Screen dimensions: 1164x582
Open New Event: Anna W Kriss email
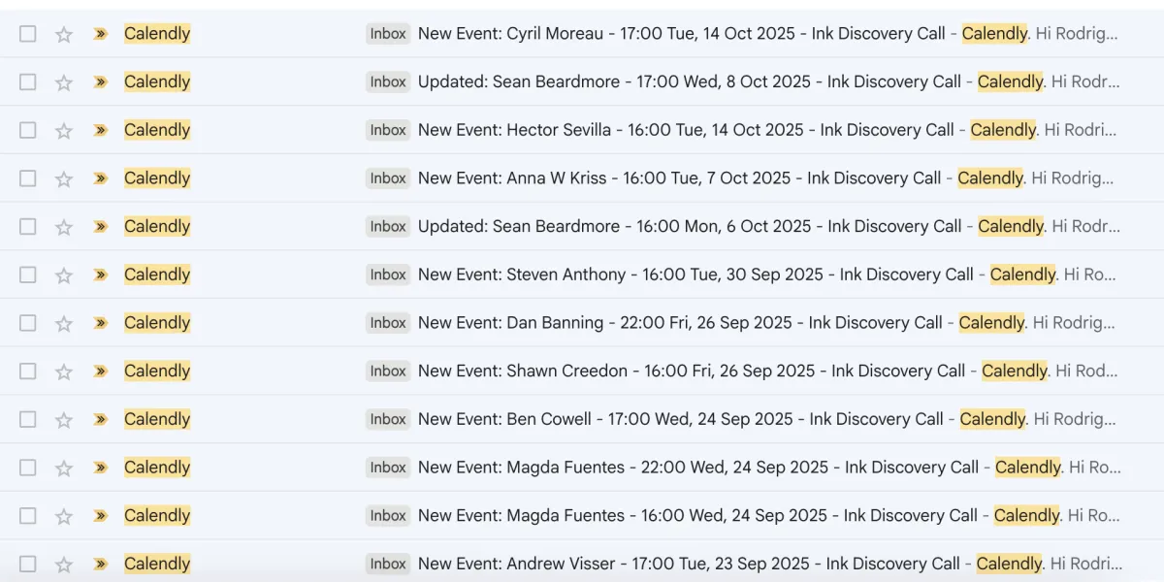[x=679, y=178]
